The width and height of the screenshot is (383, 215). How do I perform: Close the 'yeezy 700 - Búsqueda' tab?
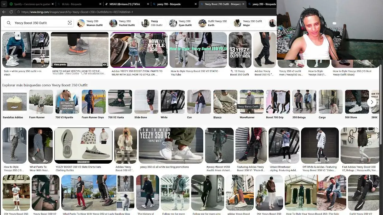click(195, 4)
